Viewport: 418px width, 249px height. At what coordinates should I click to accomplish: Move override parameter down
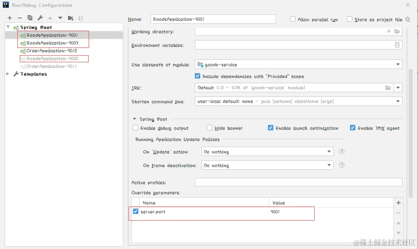[x=399, y=233]
